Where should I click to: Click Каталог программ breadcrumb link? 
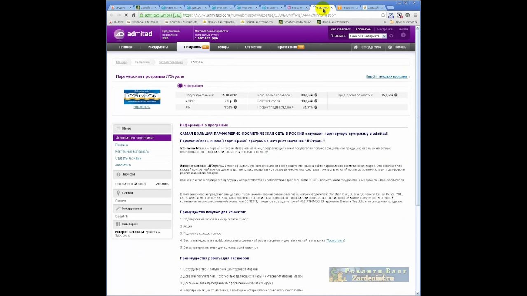[x=170, y=62]
